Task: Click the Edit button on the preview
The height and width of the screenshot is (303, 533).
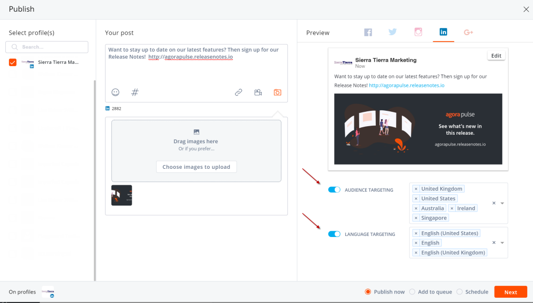Action: point(496,56)
